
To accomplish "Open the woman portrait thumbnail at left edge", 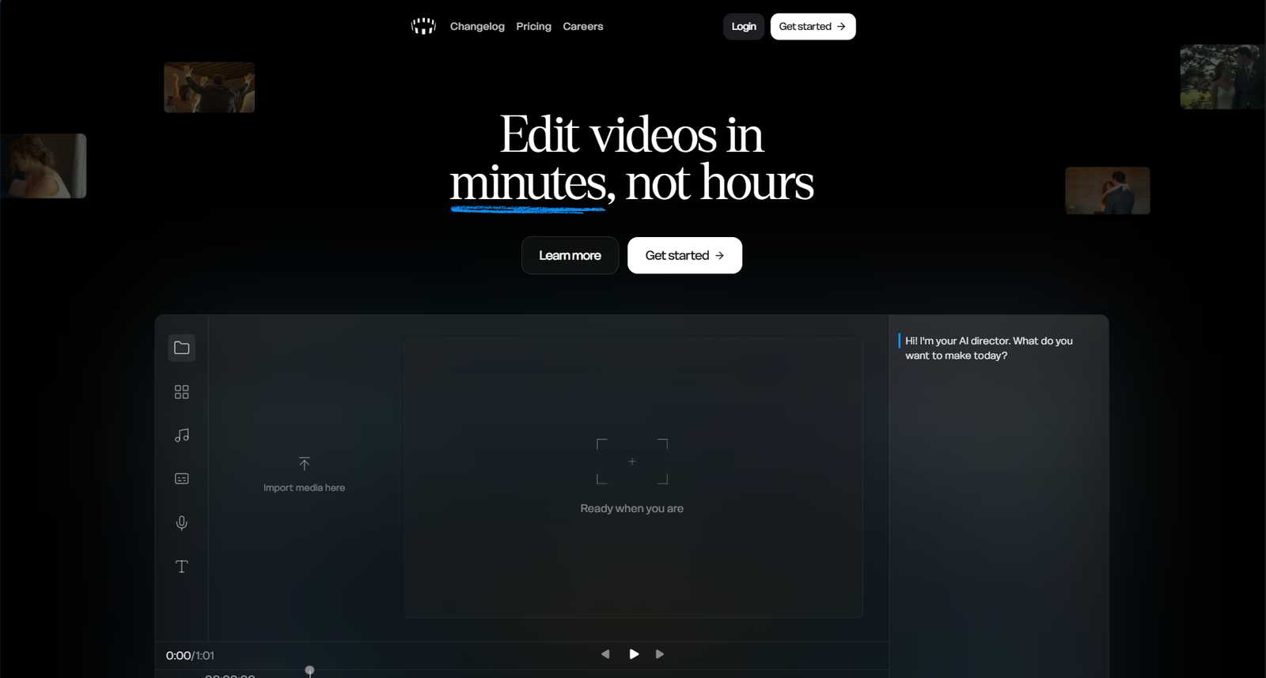I will pyautogui.click(x=44, y=166).
